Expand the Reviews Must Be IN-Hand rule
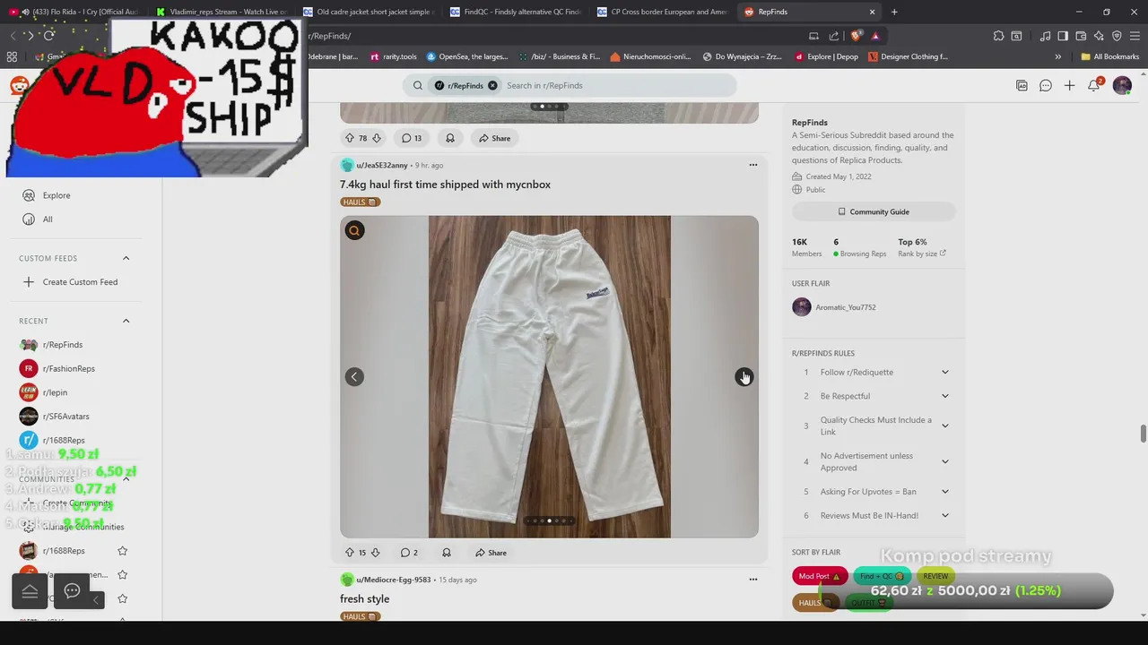Viewport: 1148px width, 645px height. click(944, 515)
